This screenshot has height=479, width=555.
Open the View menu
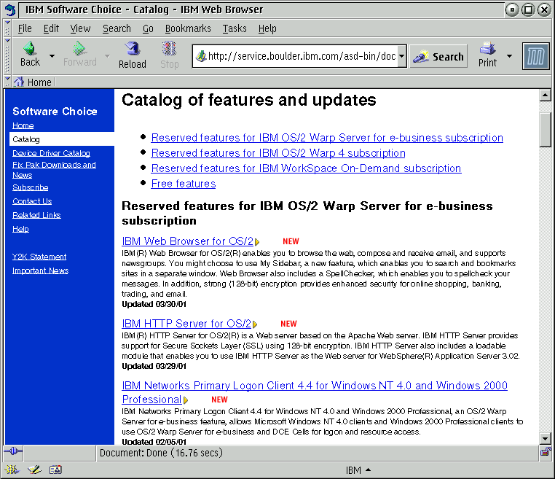(x=80, y=28)
